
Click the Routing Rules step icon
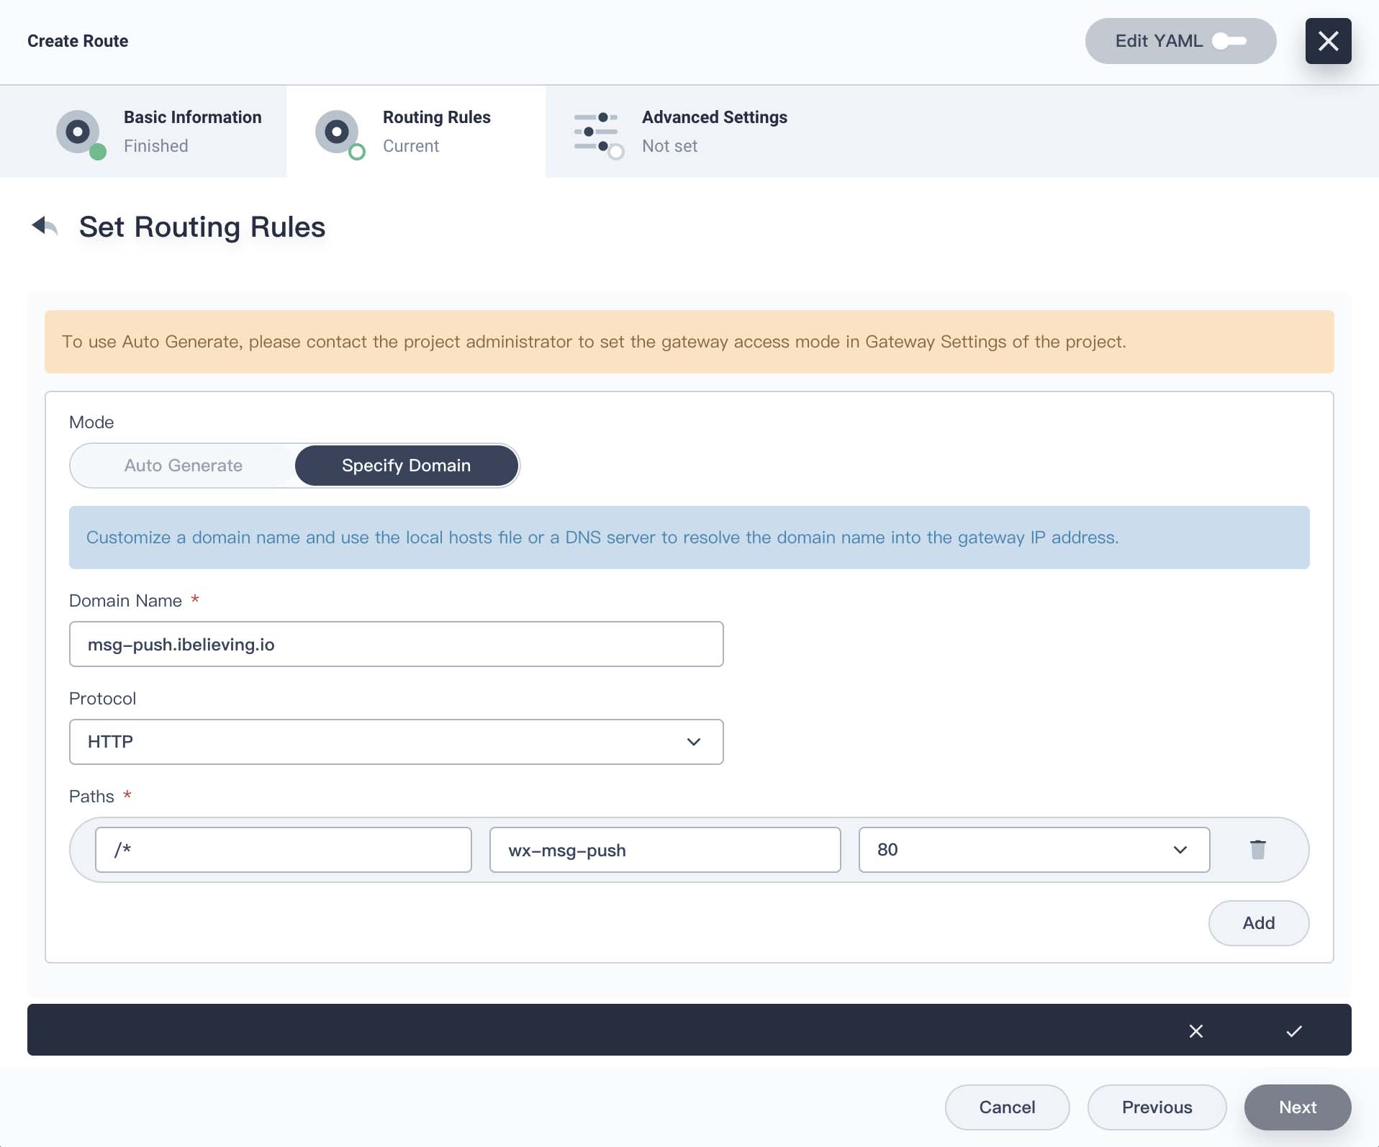click(339, 133)
